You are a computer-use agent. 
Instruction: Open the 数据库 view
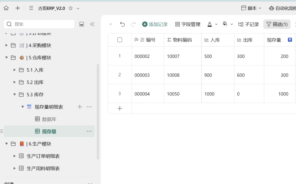point(49,119)
